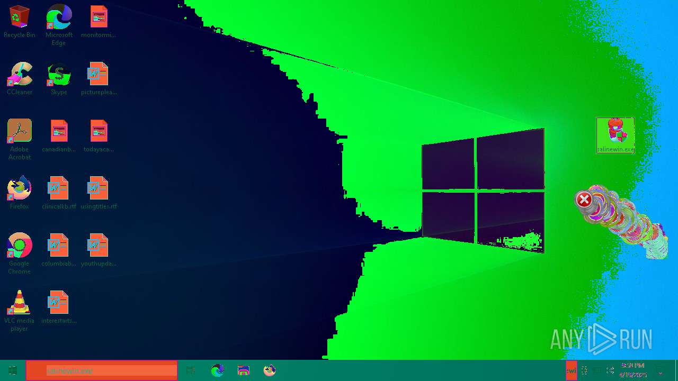Select the canadianb... image file
This screenshot has width=678, height=381.
coord(59,136)
